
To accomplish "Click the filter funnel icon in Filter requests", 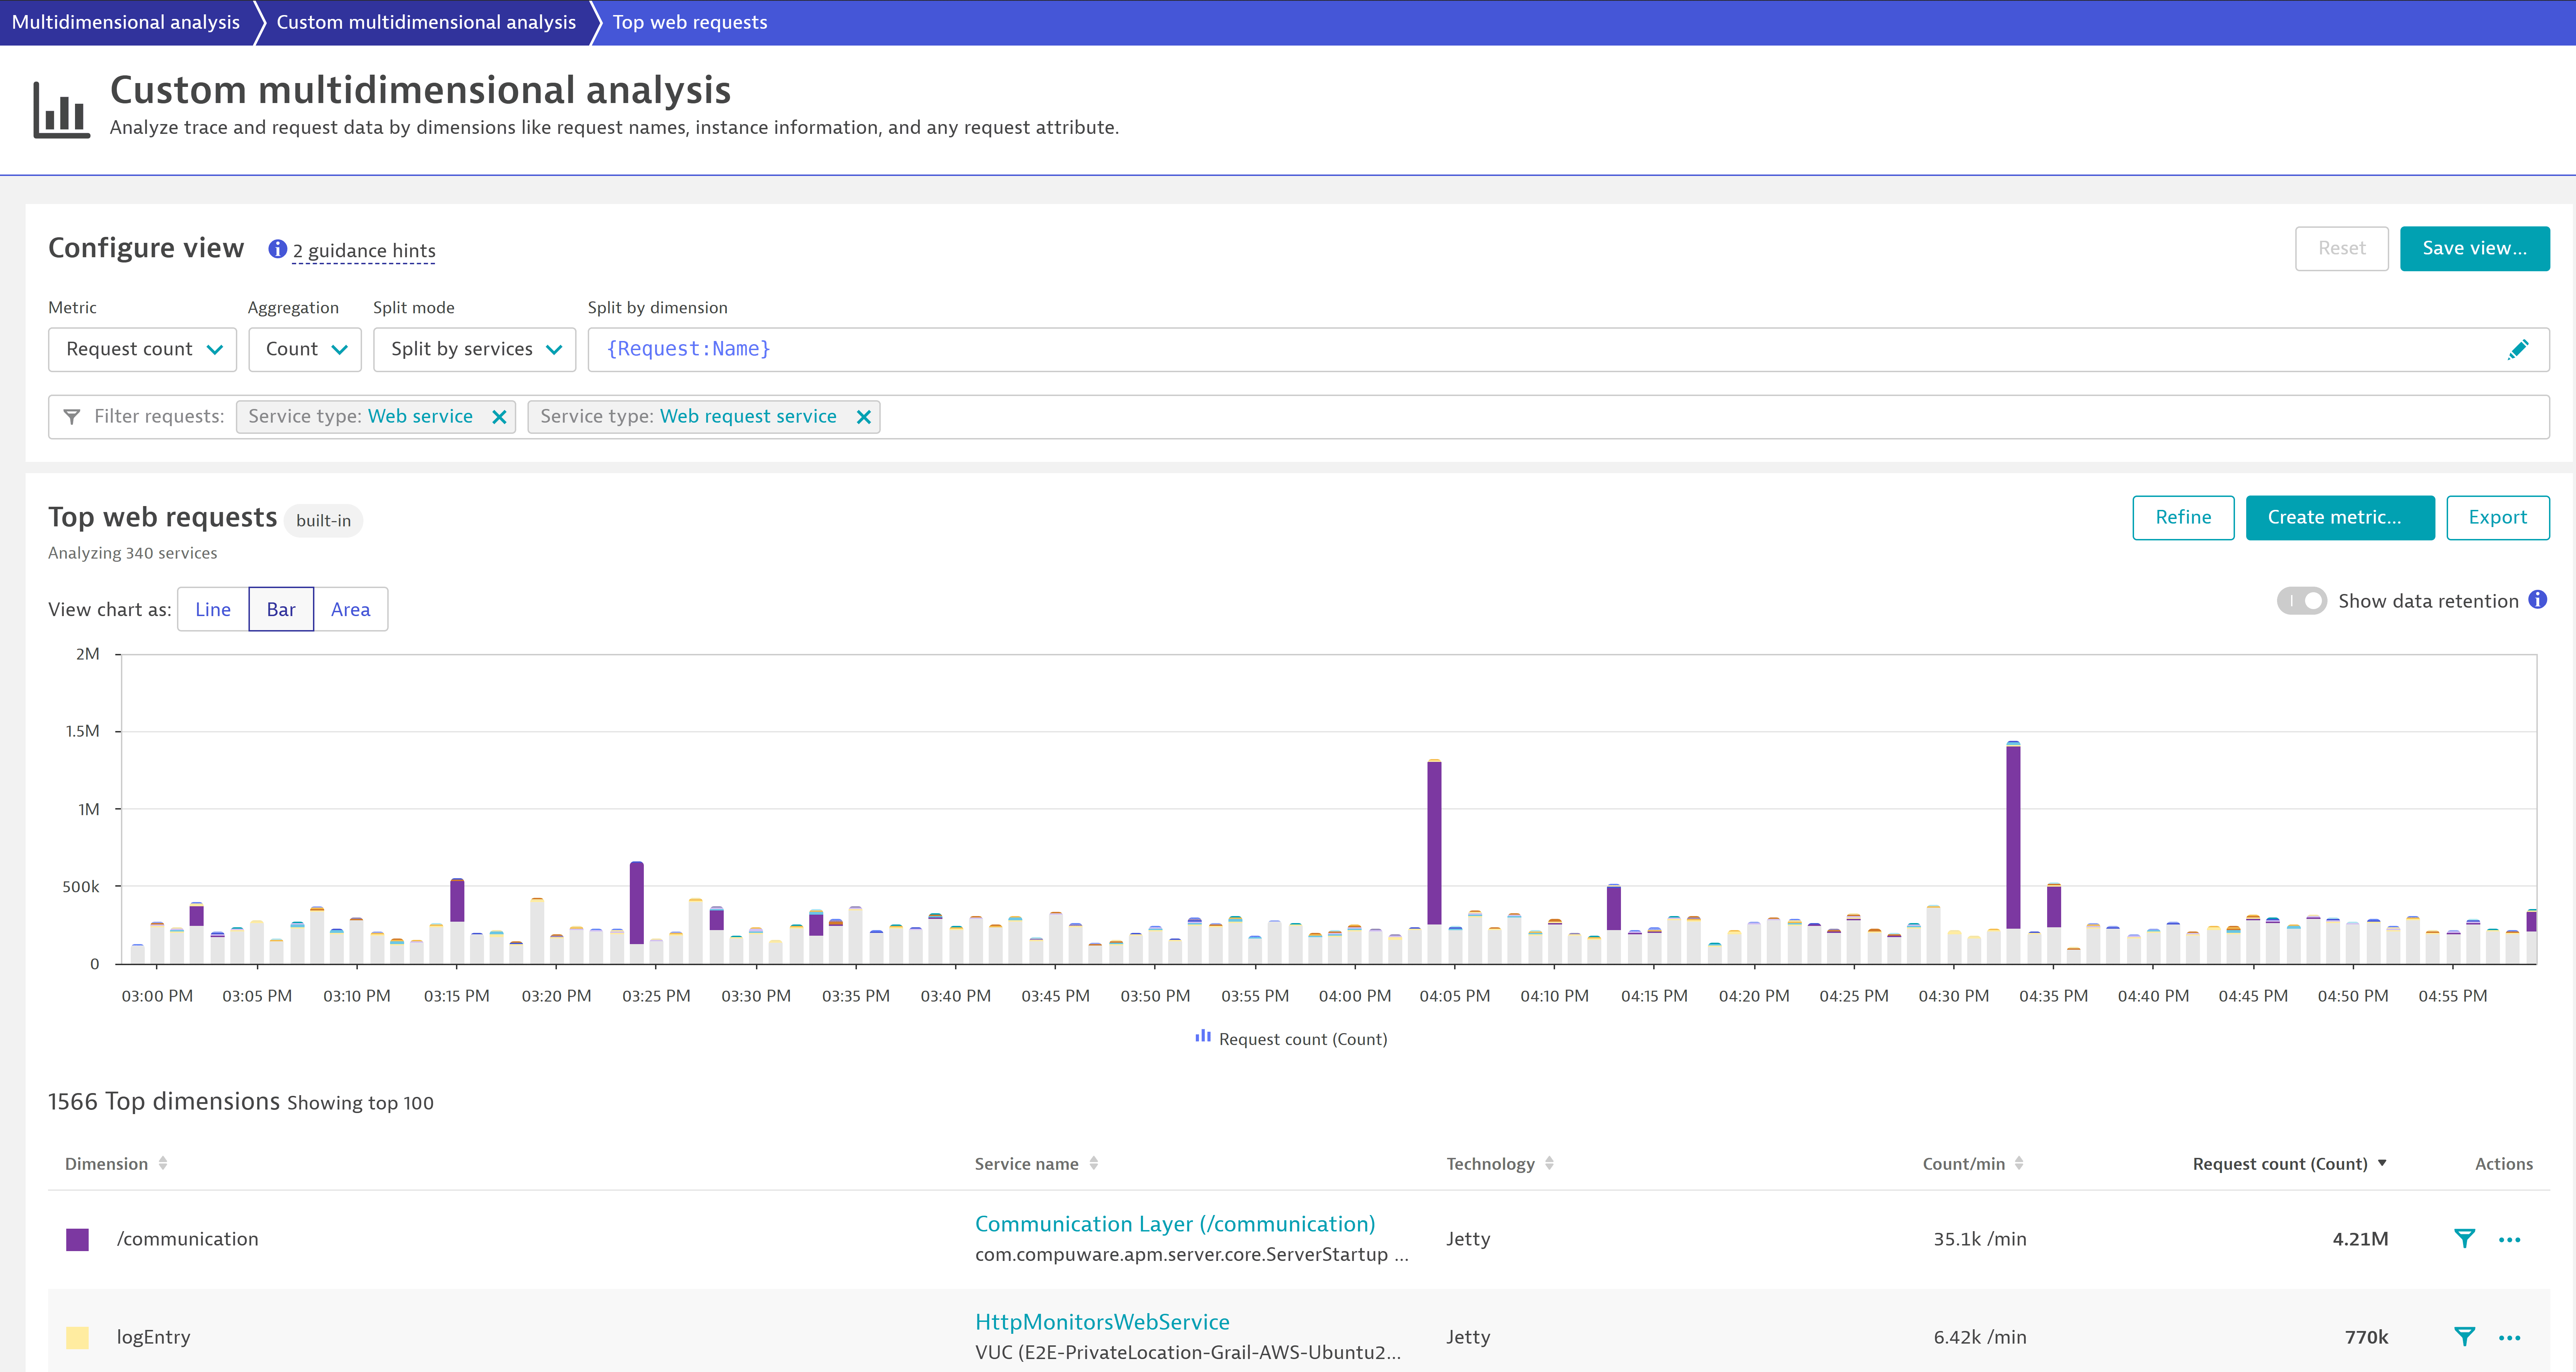I will pyautogui.click(x=71, y=417).
